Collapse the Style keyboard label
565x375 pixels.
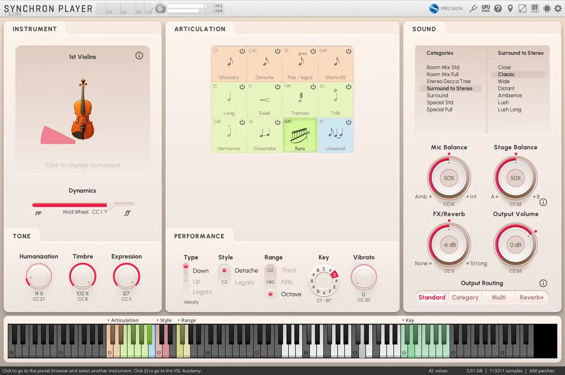coord(164,320)
